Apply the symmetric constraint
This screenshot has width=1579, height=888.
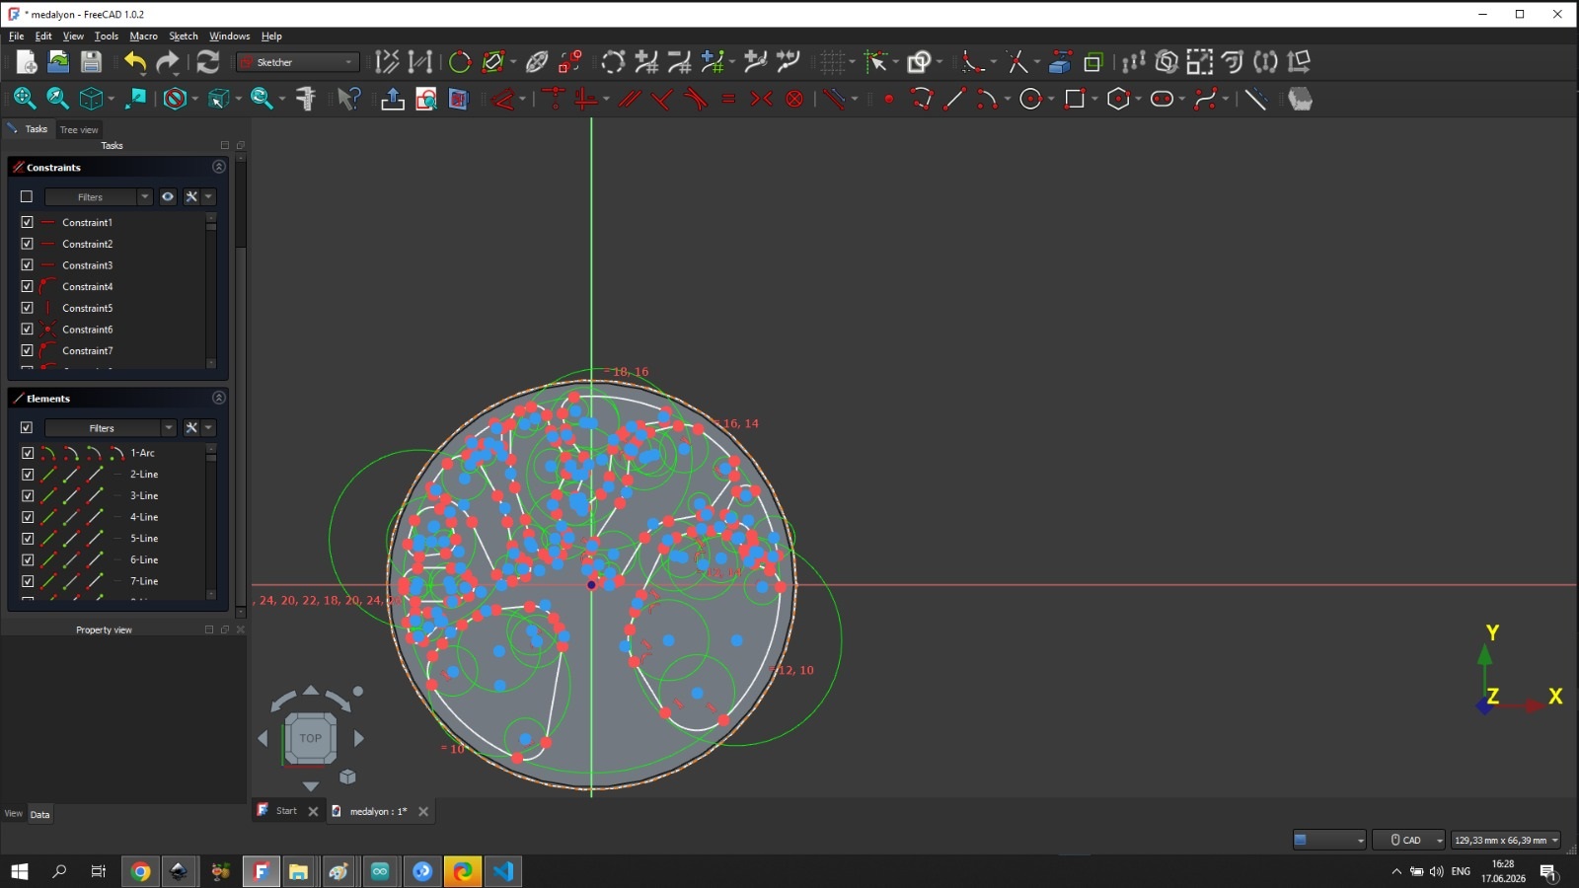761,99
